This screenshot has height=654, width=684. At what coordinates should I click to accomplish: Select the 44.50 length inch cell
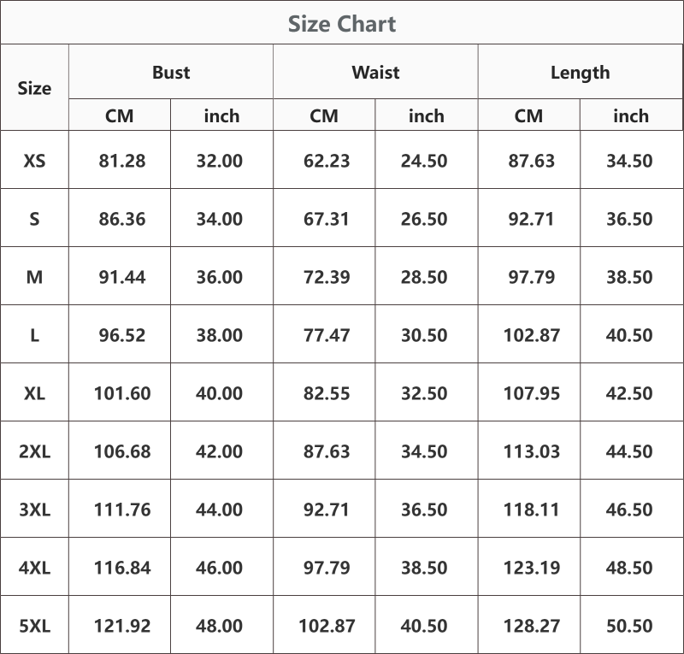(x=629, y=451)
